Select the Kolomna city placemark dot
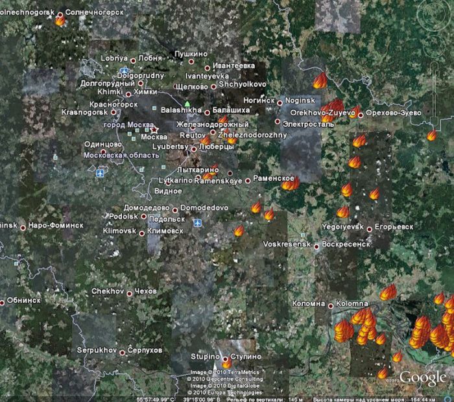 [x=331, y=305]
